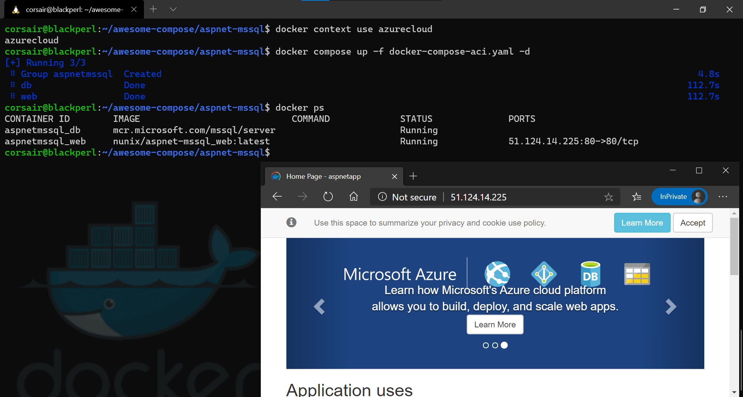Accept the cookie use policy
This screenshot has height=397, width=743.
click(692, 223)
